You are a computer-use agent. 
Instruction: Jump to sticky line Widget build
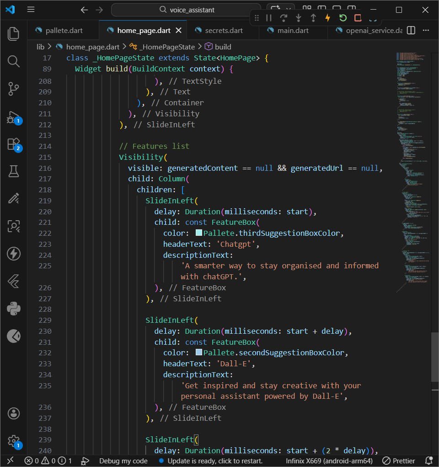pos(154,69)
